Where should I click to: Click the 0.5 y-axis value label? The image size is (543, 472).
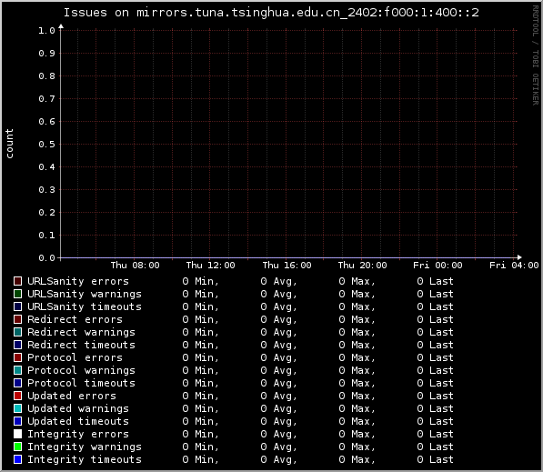(46, 144)
